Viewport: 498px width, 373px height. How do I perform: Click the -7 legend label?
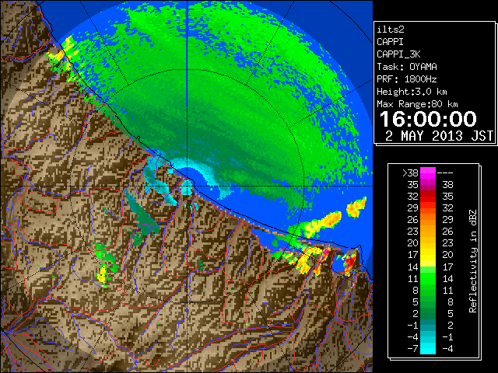click(x=412, y=349)
